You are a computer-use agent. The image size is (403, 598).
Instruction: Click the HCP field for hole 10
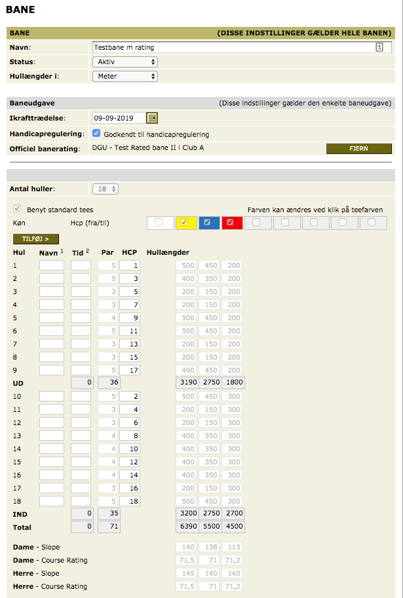(x=130, y=396)
